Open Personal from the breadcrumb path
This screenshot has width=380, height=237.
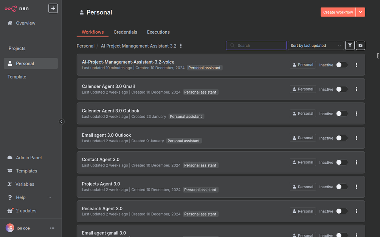pyautogui.click(x=85, y=45)
